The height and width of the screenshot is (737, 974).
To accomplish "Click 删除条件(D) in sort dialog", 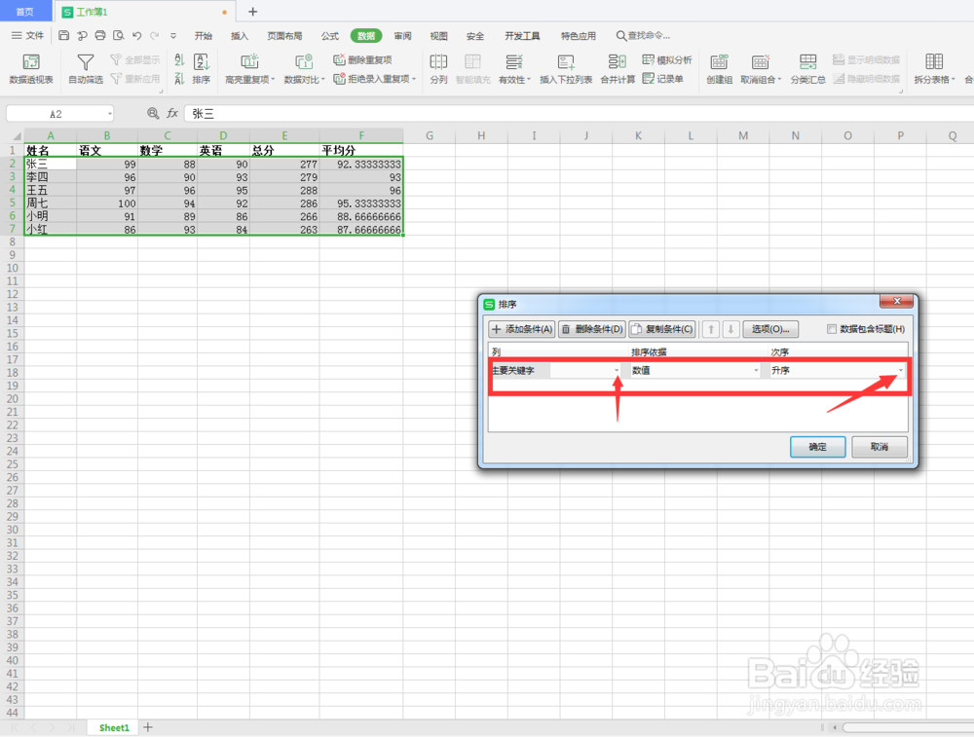I will [x=592, y=329].
